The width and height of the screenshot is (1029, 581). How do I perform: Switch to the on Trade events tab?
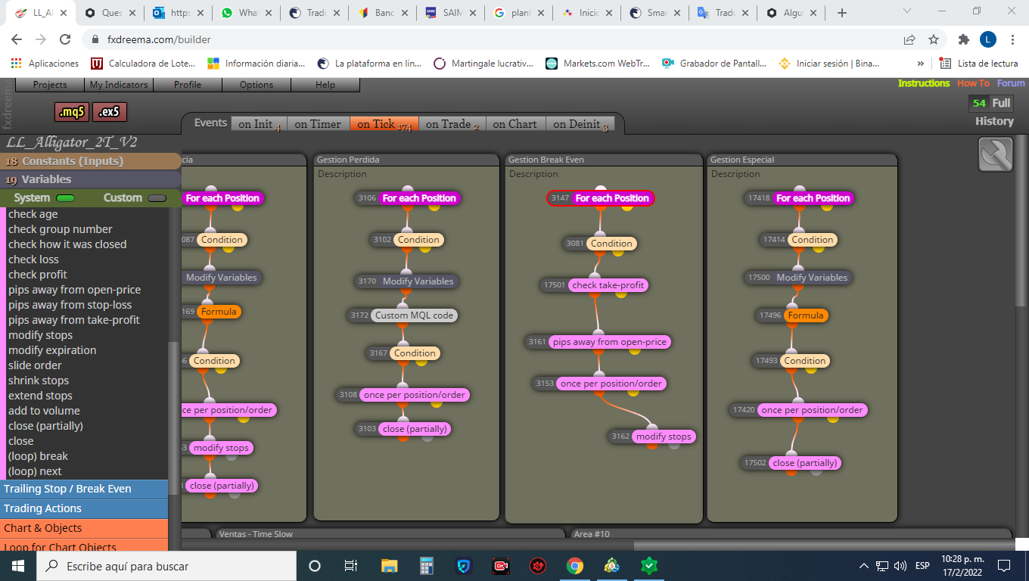coord(452,124)
